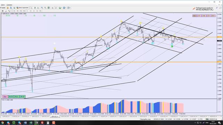The width and height of the screenshot is (223, 125).
Task: Switch chart to bar chart type
Action: pyautogui.click(x=32, y=8)
